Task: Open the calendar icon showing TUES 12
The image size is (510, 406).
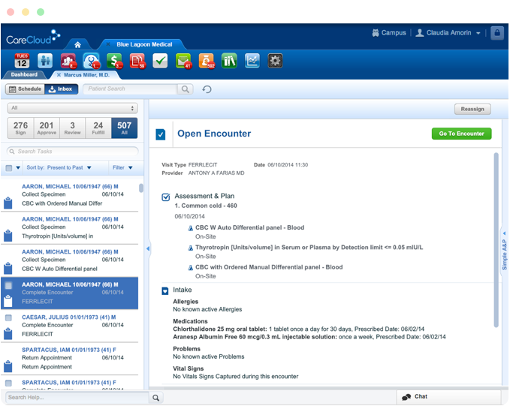Action: [22, 61]
